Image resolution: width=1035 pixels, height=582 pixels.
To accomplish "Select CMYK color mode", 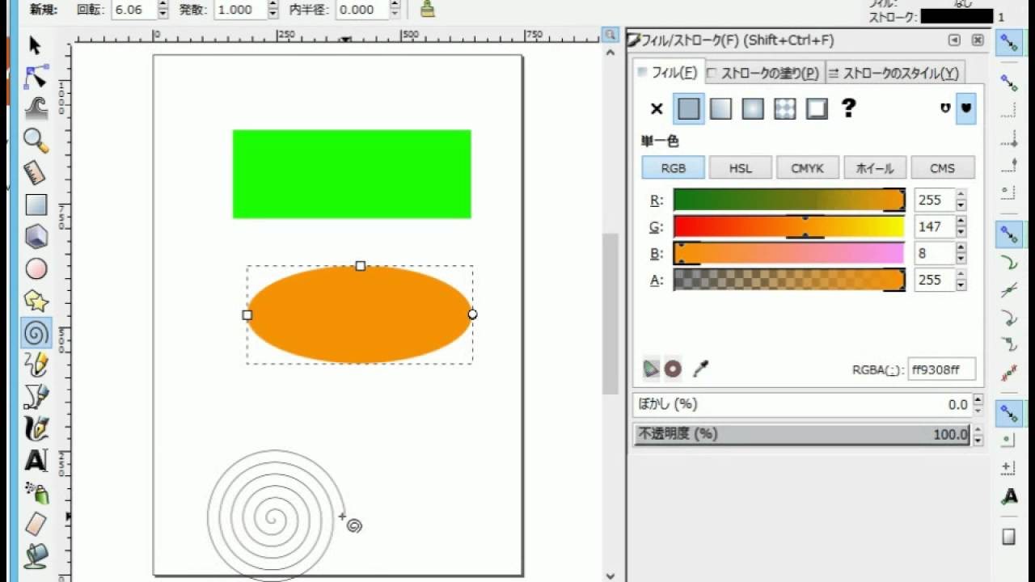I will (x=808, y=168).
